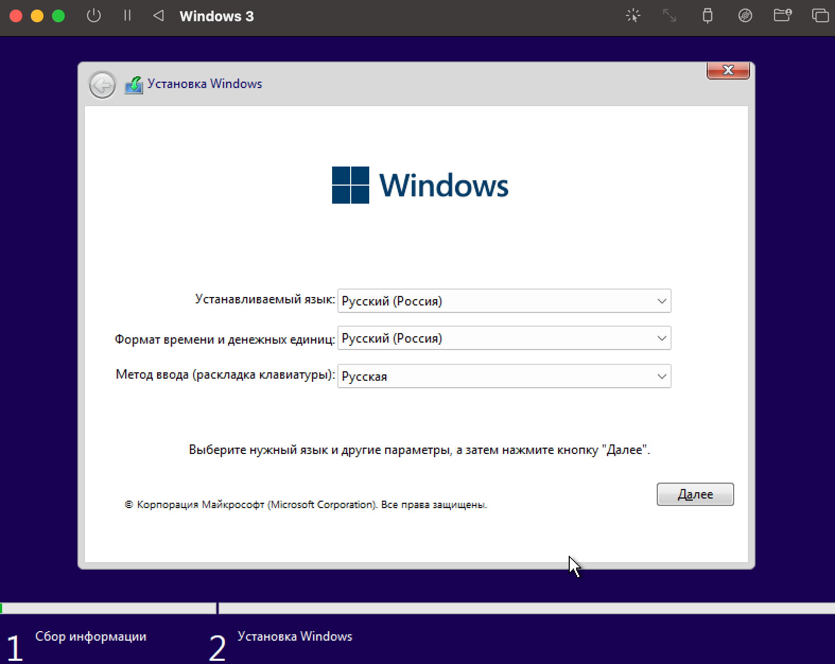Click the left-pointing triangle toolbar icon

pyautogui.click(x=158, y=15)
